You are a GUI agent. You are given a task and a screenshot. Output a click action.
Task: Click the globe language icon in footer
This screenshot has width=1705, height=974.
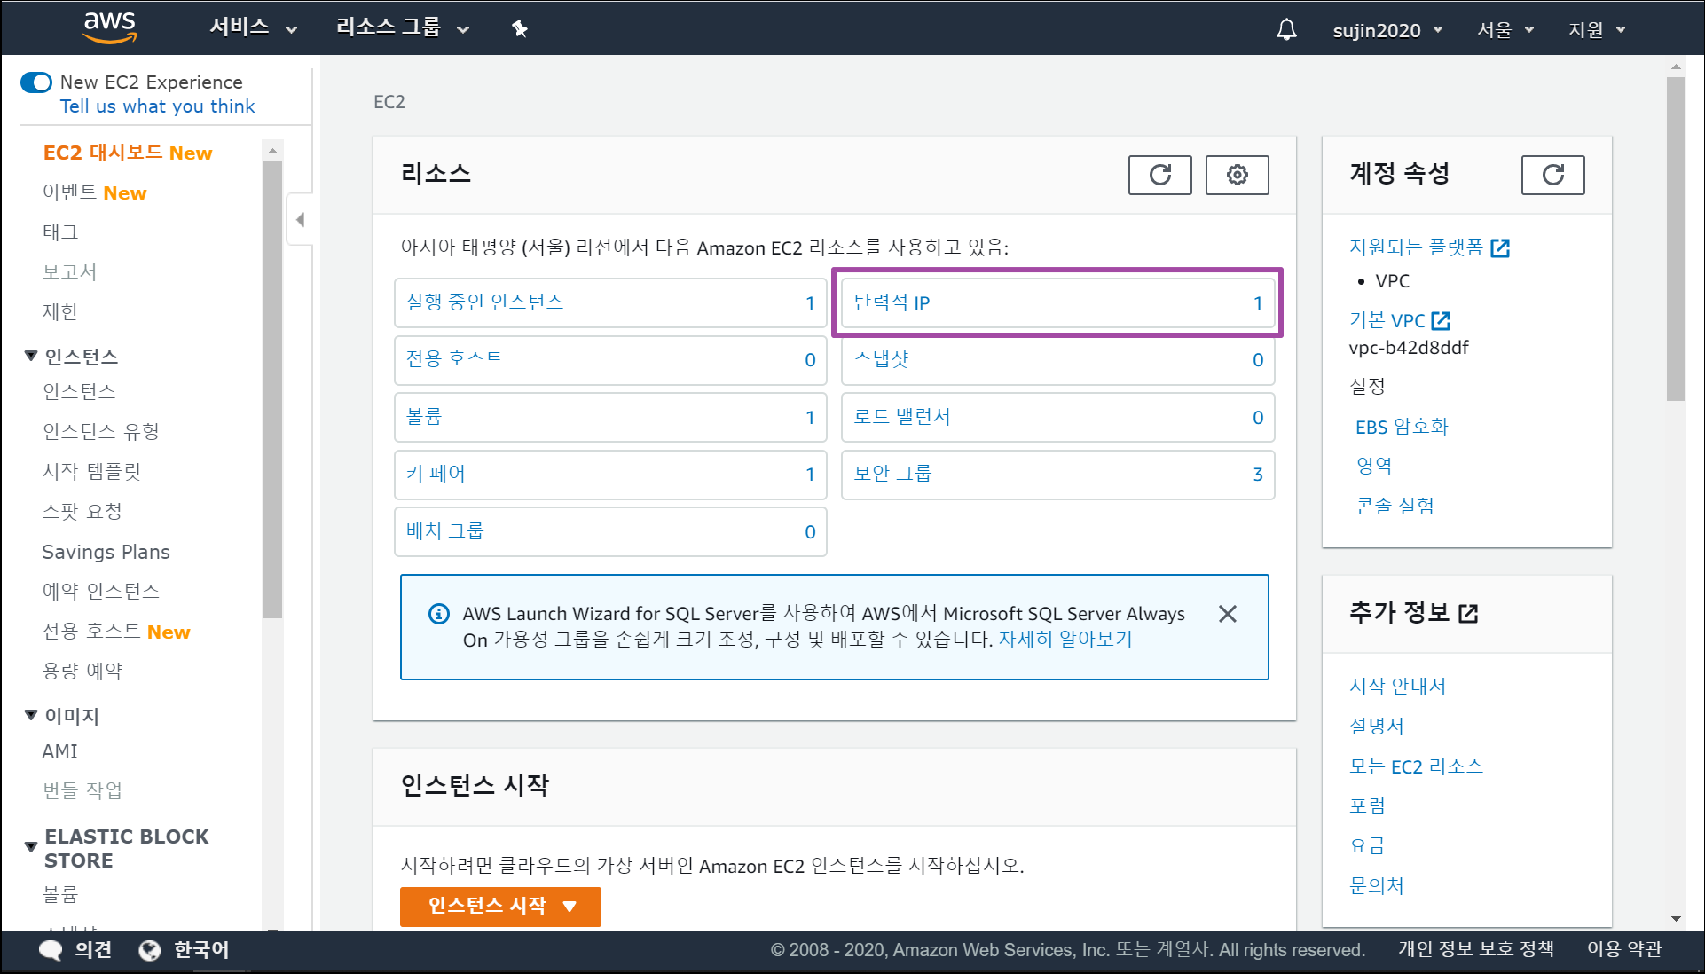click(x=150, y=950)
